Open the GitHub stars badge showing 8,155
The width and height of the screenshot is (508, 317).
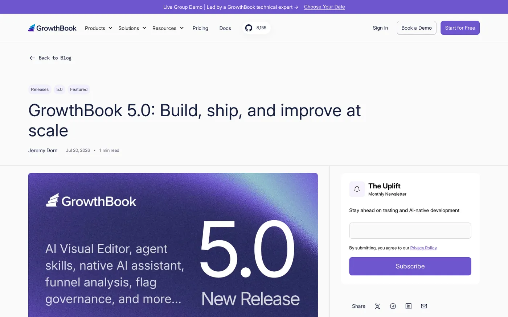point(256,28)
